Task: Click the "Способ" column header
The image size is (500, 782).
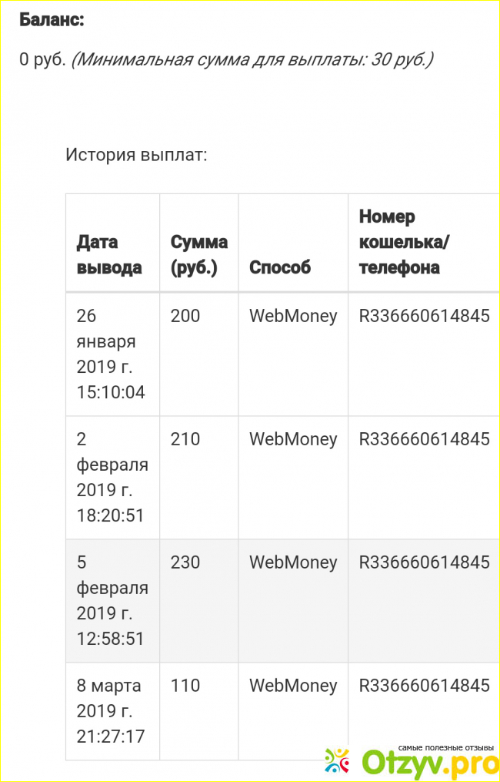Action: (x=280, y=267)
